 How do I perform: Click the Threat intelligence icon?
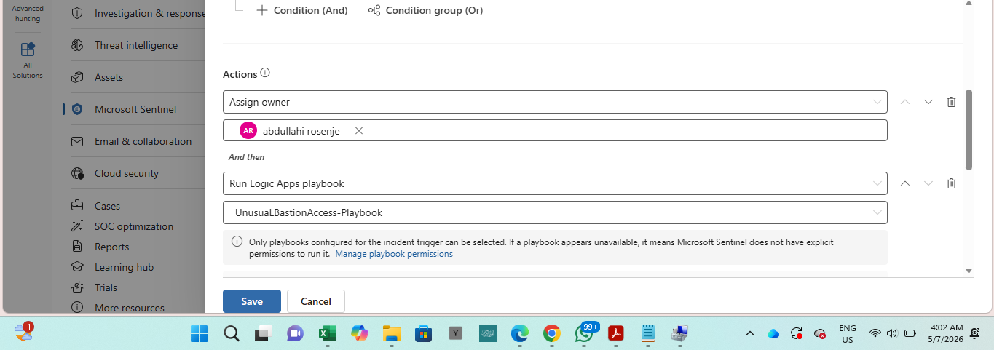[x=77, y=45]
